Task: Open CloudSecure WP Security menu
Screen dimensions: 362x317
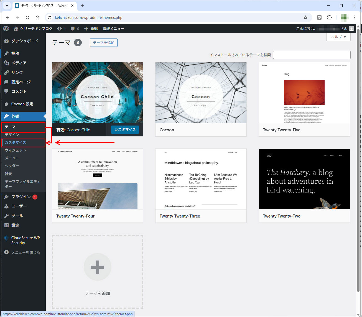Action: 24,240
